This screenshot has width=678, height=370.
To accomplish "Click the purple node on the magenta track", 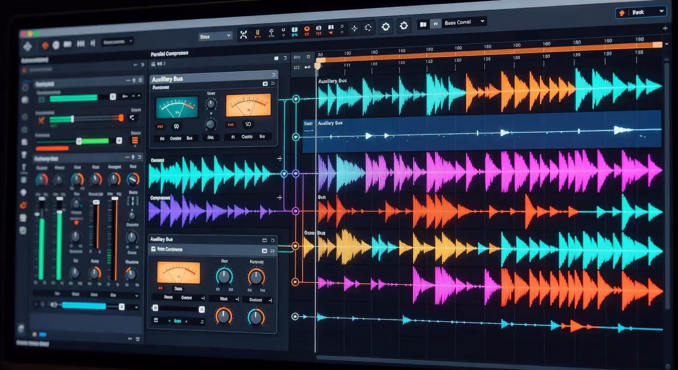I will 296,173.
